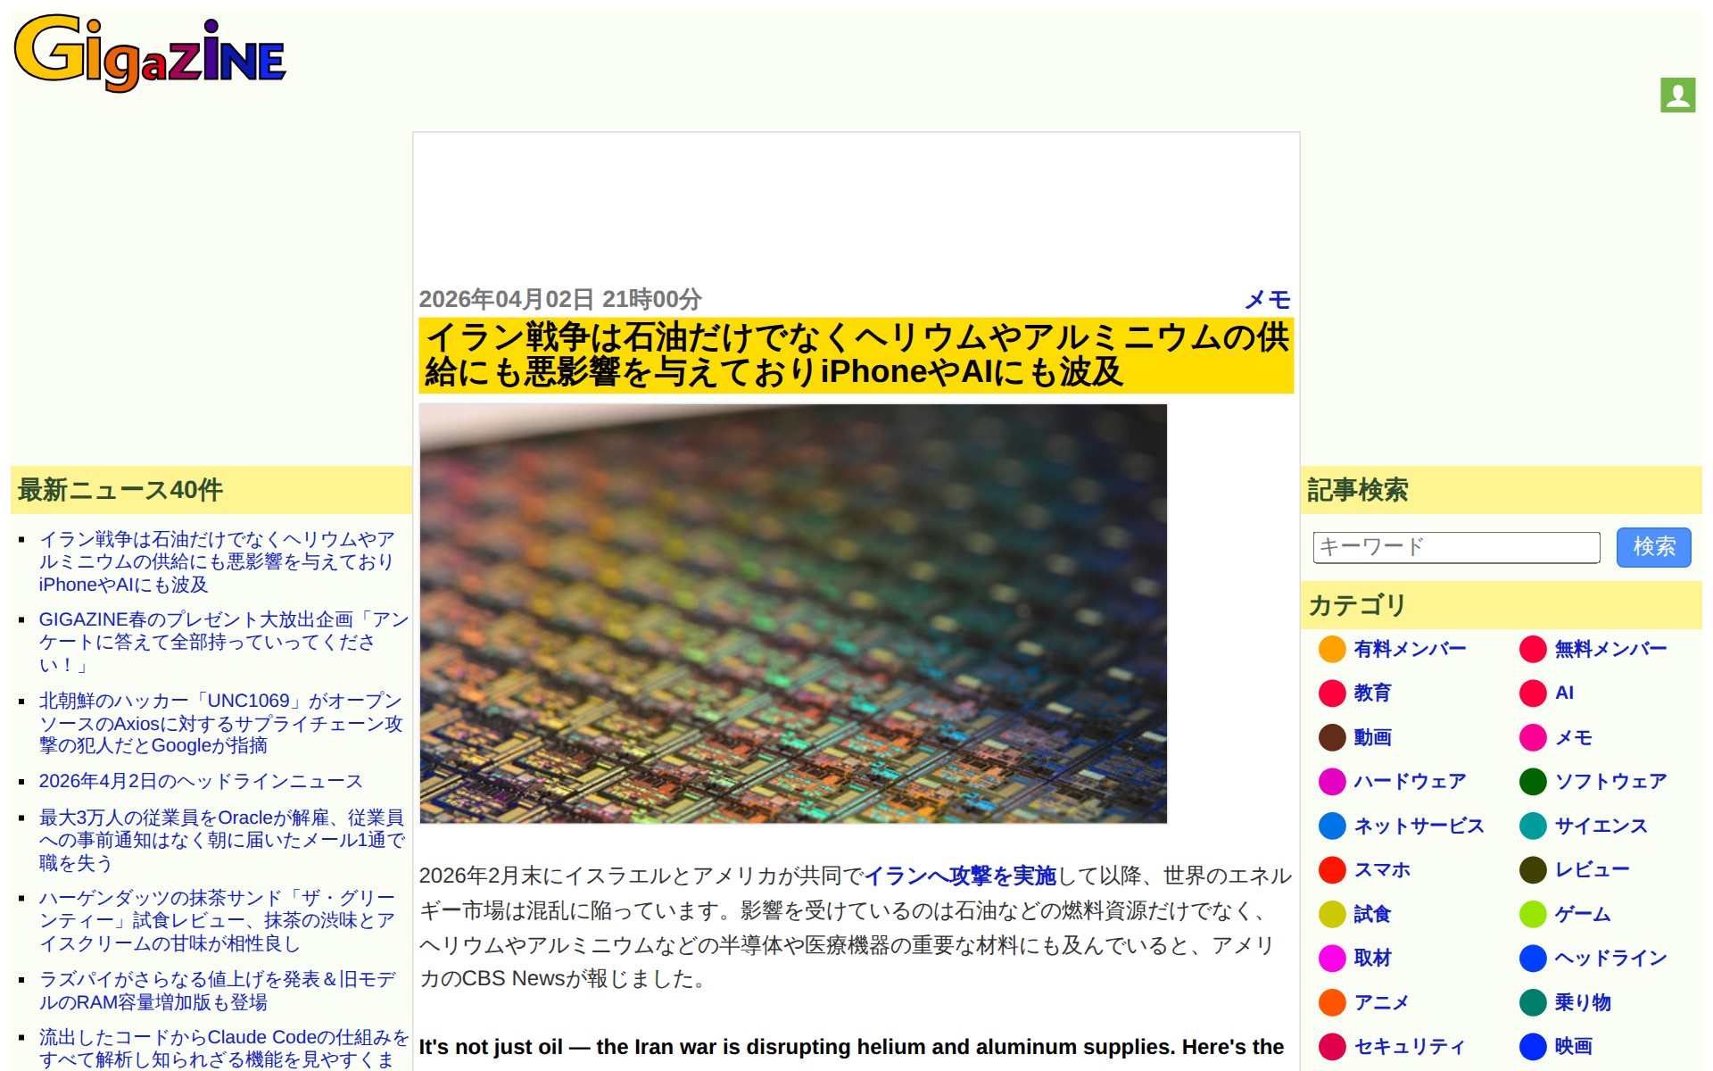Viewport: 1713px width, 1071px height.
Task: Click the GIGAZINE logo
Action: click(x=150, y=54)
